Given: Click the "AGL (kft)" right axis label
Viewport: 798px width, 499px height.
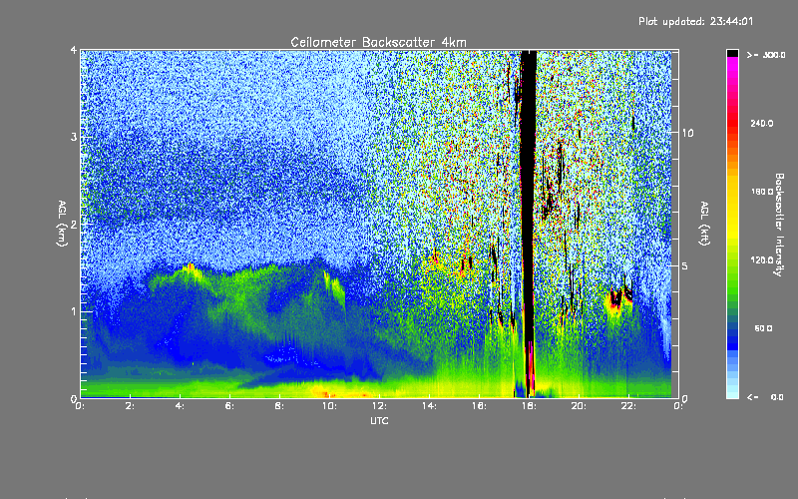Looking at the screenshot, I should click(705, 223).
